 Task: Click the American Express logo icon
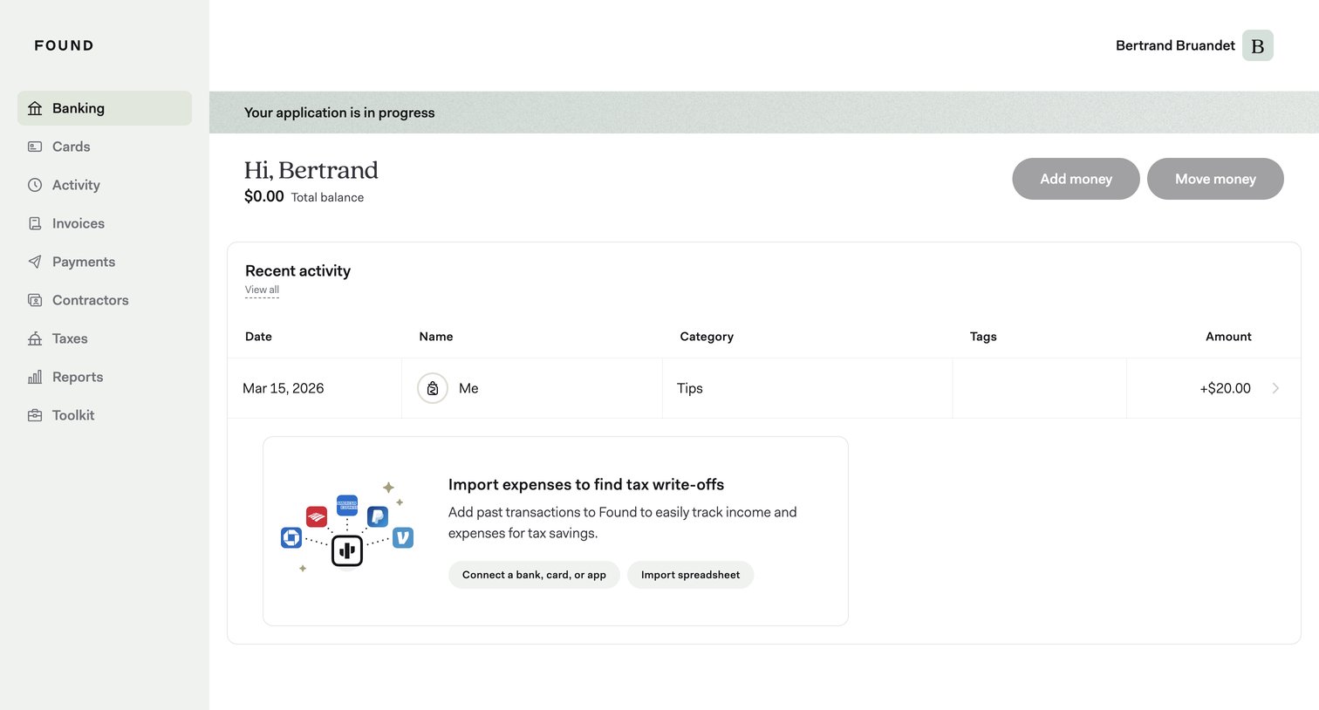[x=347, y=505]
